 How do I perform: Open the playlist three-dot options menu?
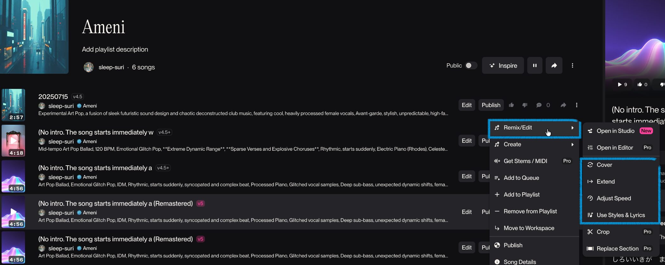(x=572, y=66)
